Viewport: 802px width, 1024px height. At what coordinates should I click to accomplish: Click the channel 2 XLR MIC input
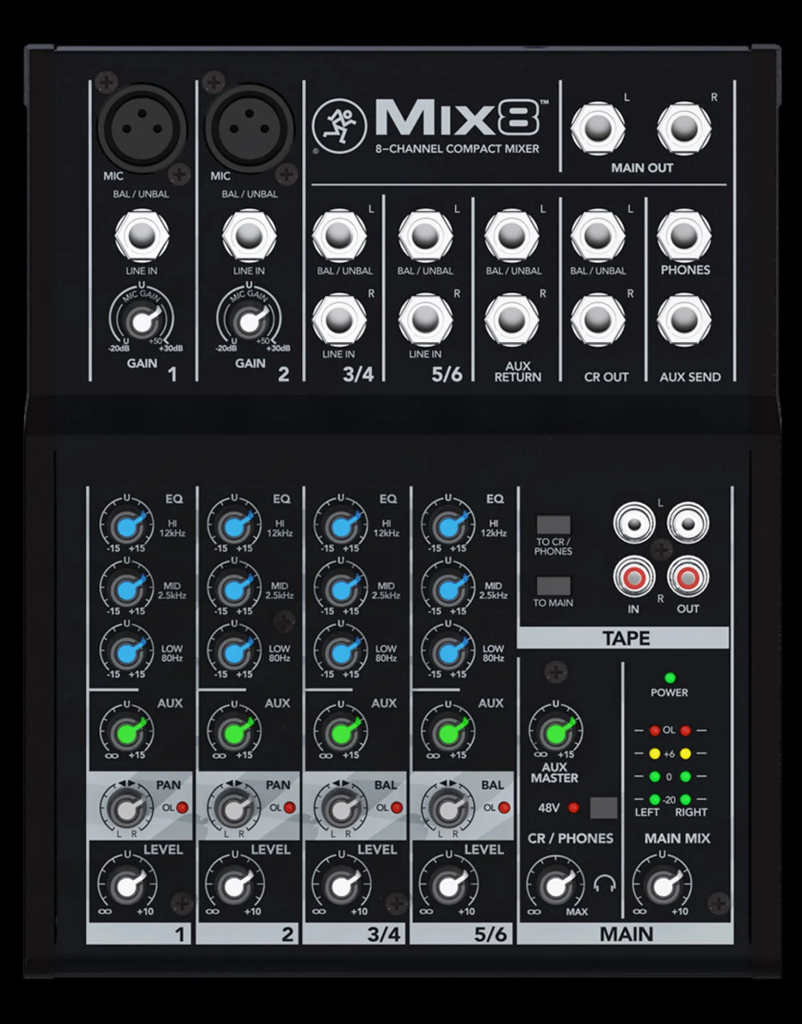[249, 127]
